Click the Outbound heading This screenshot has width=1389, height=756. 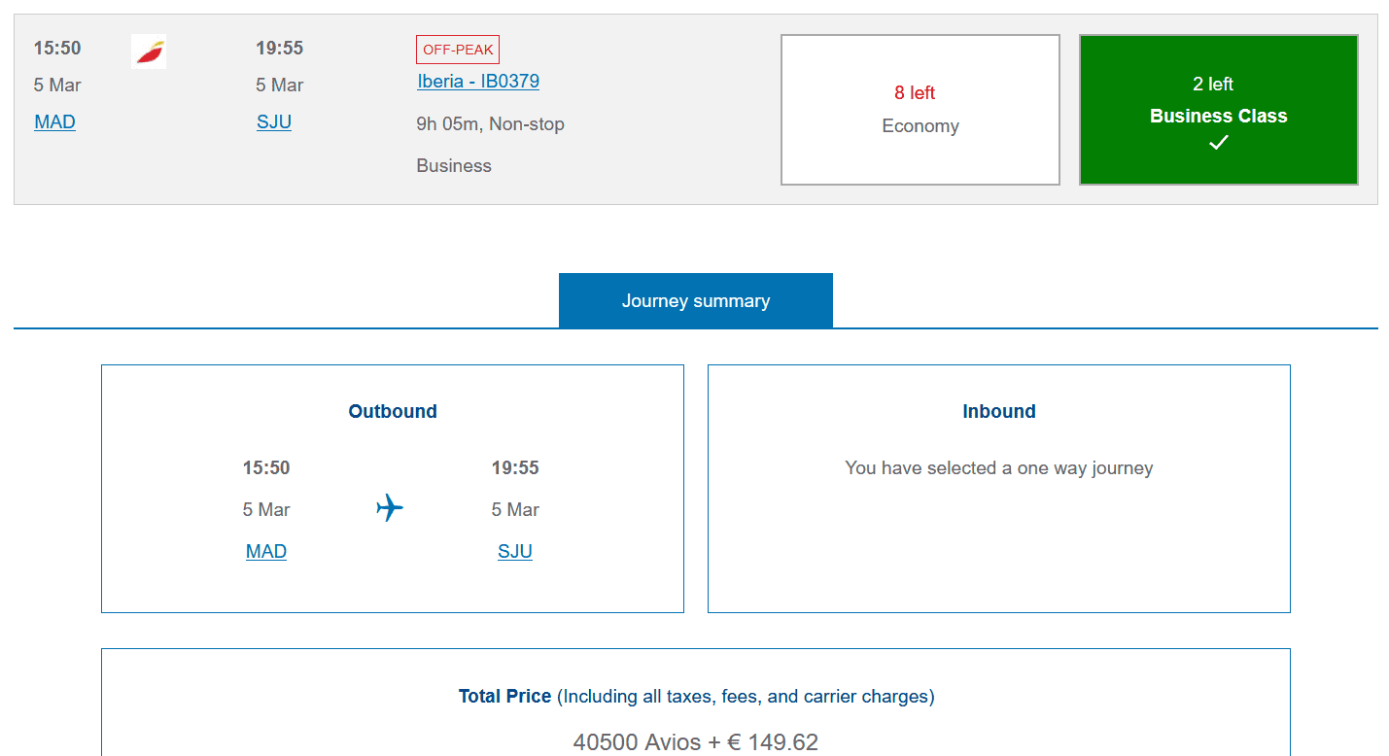coord(393,412)
